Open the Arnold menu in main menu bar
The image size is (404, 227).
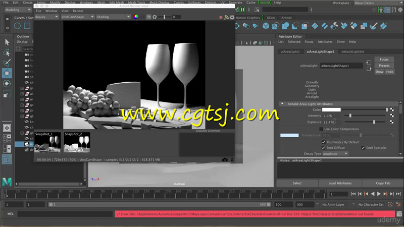pyautogui.click(x=265, y=3)
